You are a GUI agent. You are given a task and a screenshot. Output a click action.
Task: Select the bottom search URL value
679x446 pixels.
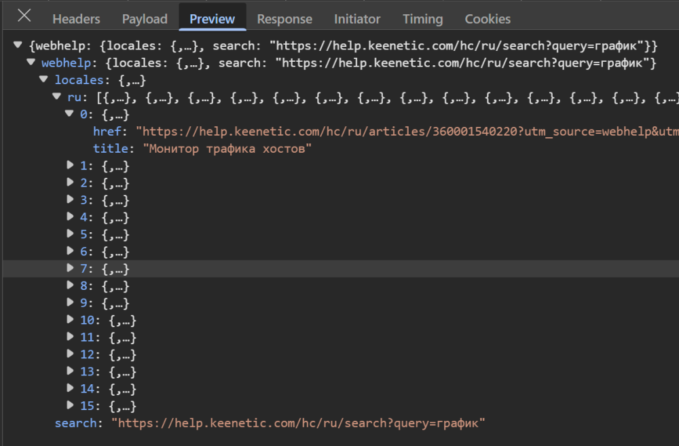tap(298, 423)
